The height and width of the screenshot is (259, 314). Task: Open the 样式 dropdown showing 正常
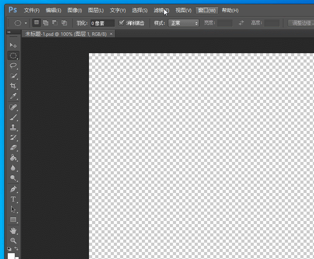click(x=184, y=23)
